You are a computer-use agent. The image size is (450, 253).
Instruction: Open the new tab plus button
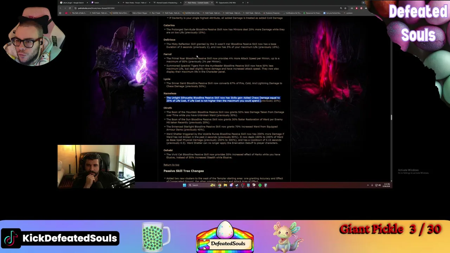pos(248,2)
